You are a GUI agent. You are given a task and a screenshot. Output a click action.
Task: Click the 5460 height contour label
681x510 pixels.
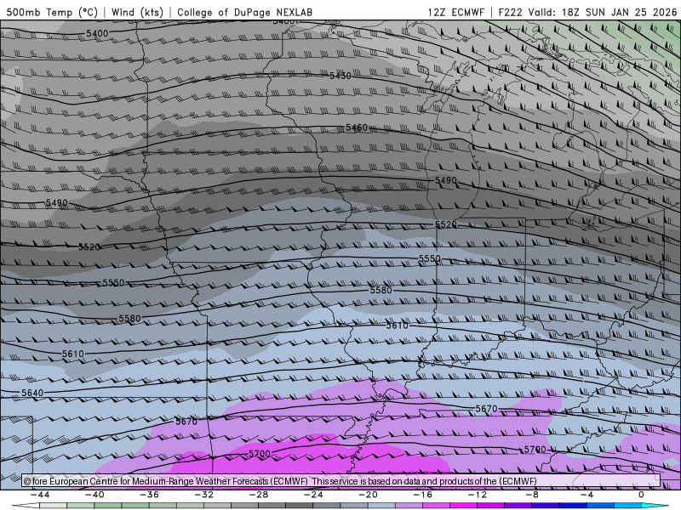357,127
